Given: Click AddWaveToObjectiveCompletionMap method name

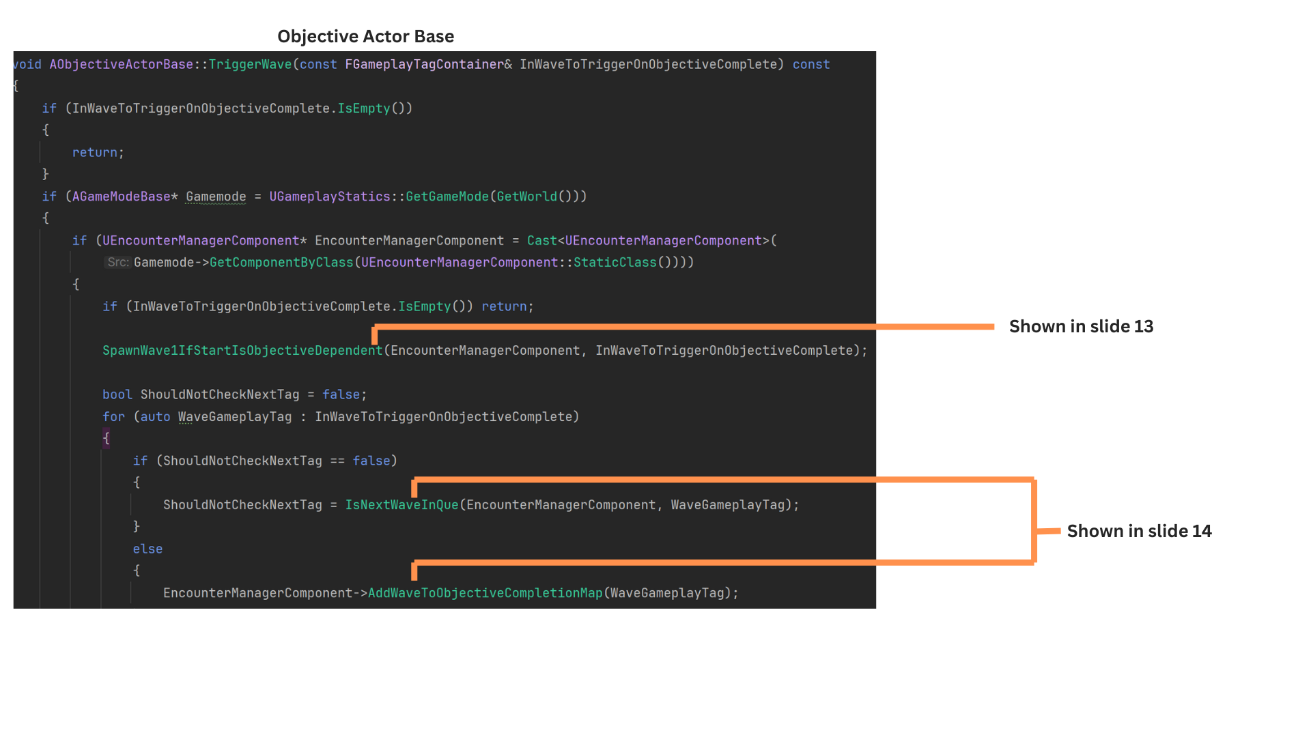Looking at the screenshot, I should click(485, 593).
